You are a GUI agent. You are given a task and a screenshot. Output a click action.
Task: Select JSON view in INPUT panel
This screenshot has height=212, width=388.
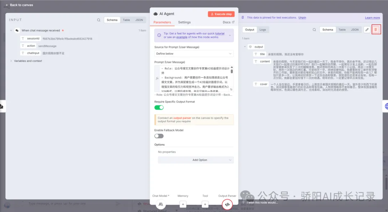point(139,20)
